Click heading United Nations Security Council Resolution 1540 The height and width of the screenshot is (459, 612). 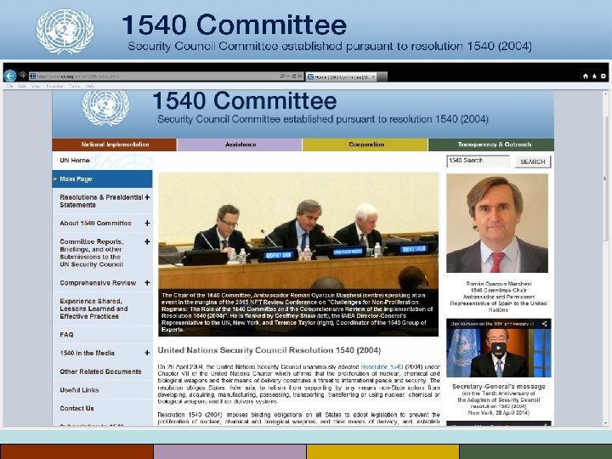tap(269, 350)
